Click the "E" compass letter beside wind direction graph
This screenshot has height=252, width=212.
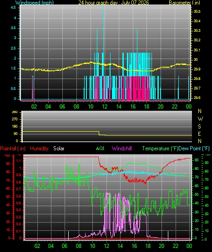click(x=199, y=133)
